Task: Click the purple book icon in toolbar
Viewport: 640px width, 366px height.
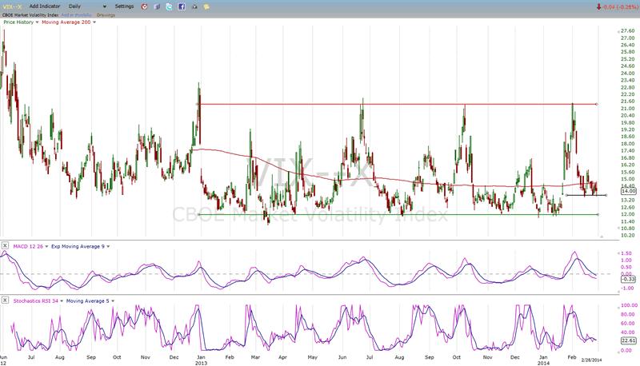Action: [x=156, y=6]
